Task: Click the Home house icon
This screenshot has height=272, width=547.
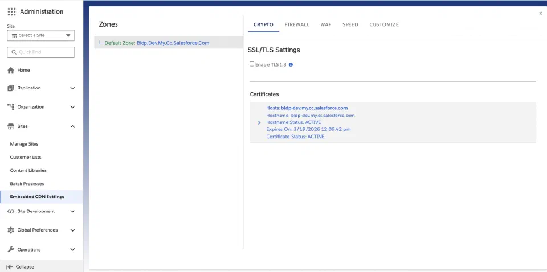Action: (10, 71)
